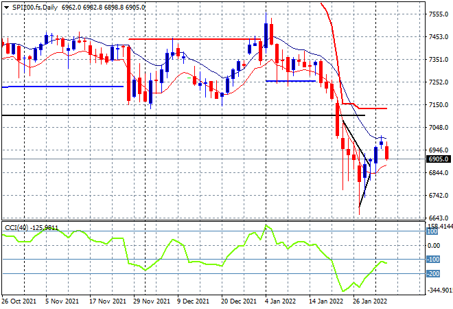Click the chart menu triangle beside SPI200.fs
This screenshot has width=453, height=309.
pyautogui.click(x=6, y=8)
